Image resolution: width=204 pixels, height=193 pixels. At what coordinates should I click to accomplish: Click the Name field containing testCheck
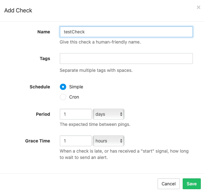[126, 32]
